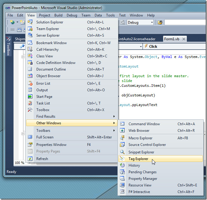Open the Project menu
This screenshot has height=200, width=207.
(45, 15)
